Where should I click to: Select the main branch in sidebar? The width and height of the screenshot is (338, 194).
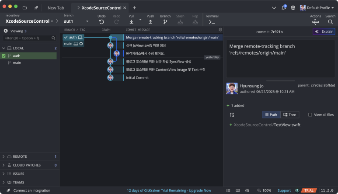tap(17, 62)
